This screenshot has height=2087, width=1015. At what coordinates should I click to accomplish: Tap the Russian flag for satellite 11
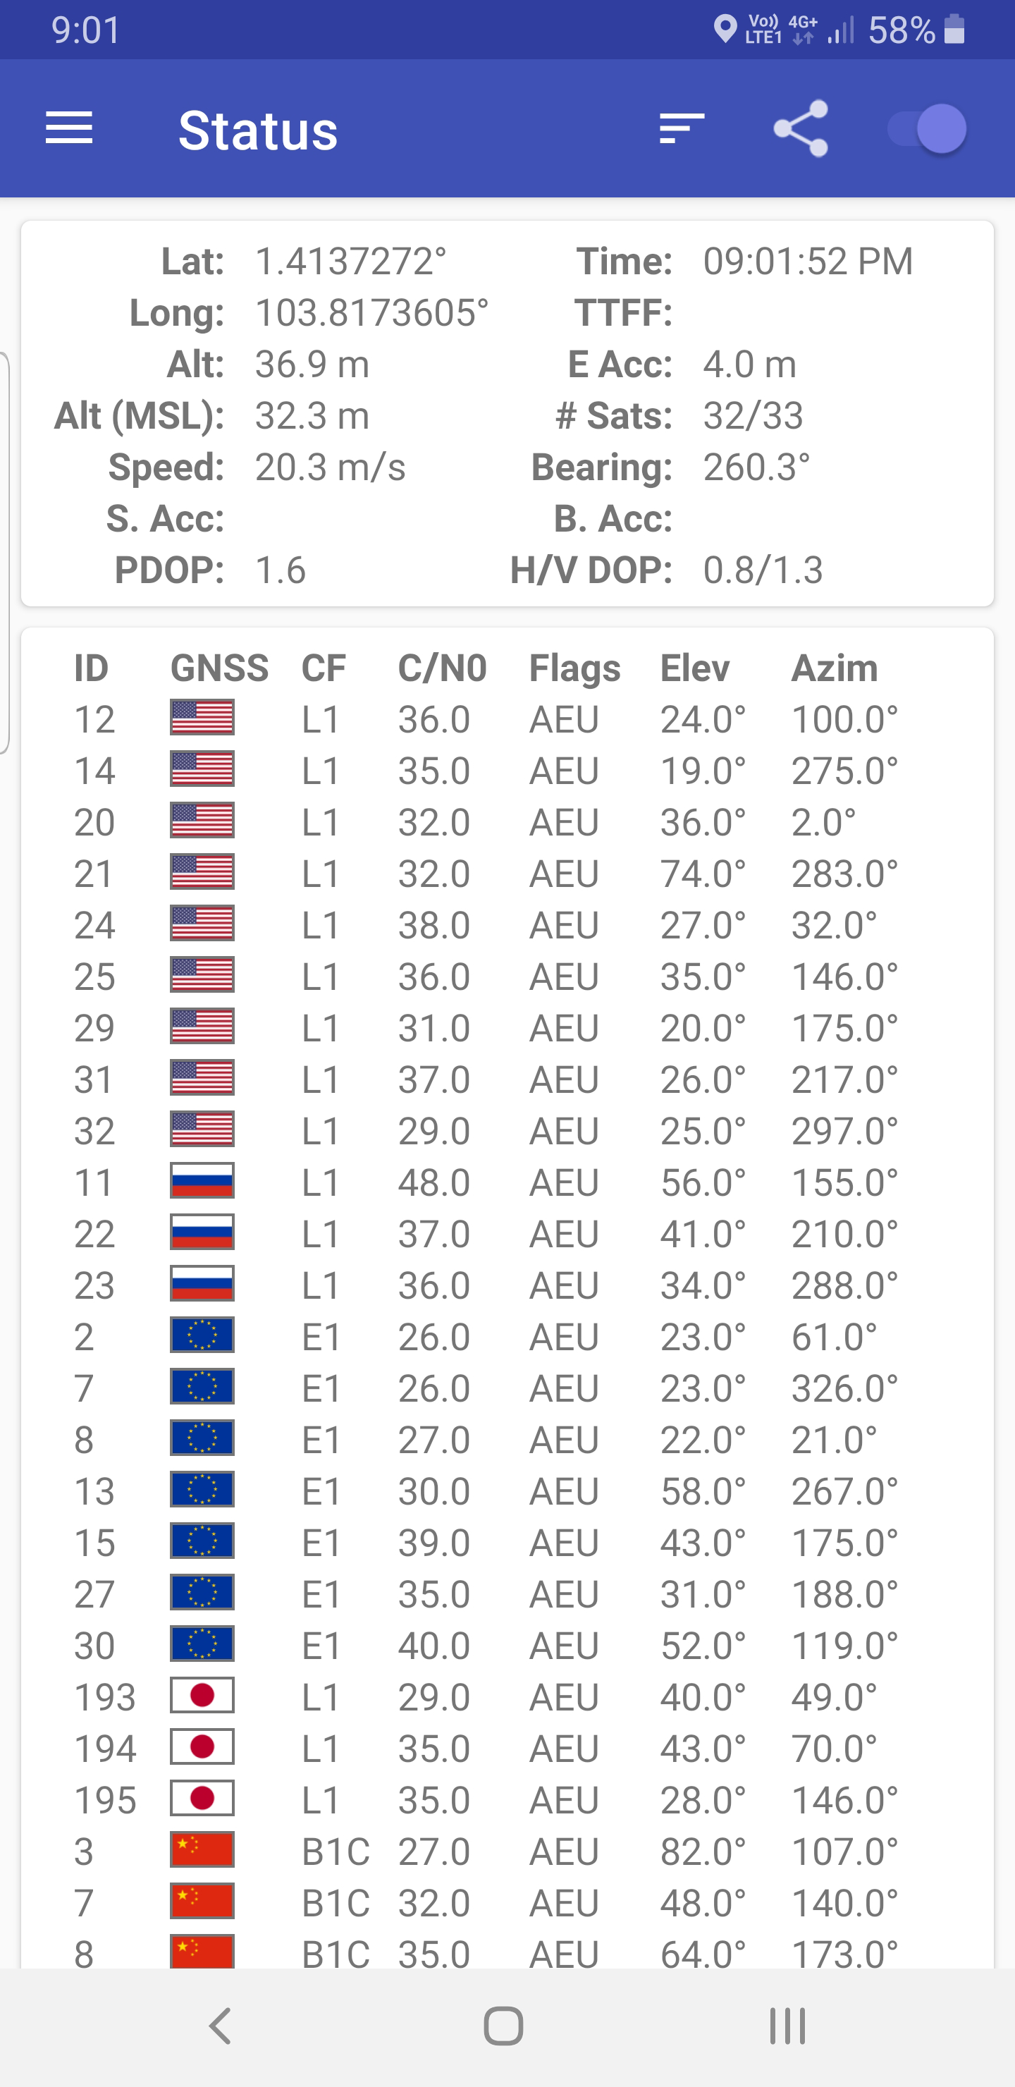coord(202,1181)
